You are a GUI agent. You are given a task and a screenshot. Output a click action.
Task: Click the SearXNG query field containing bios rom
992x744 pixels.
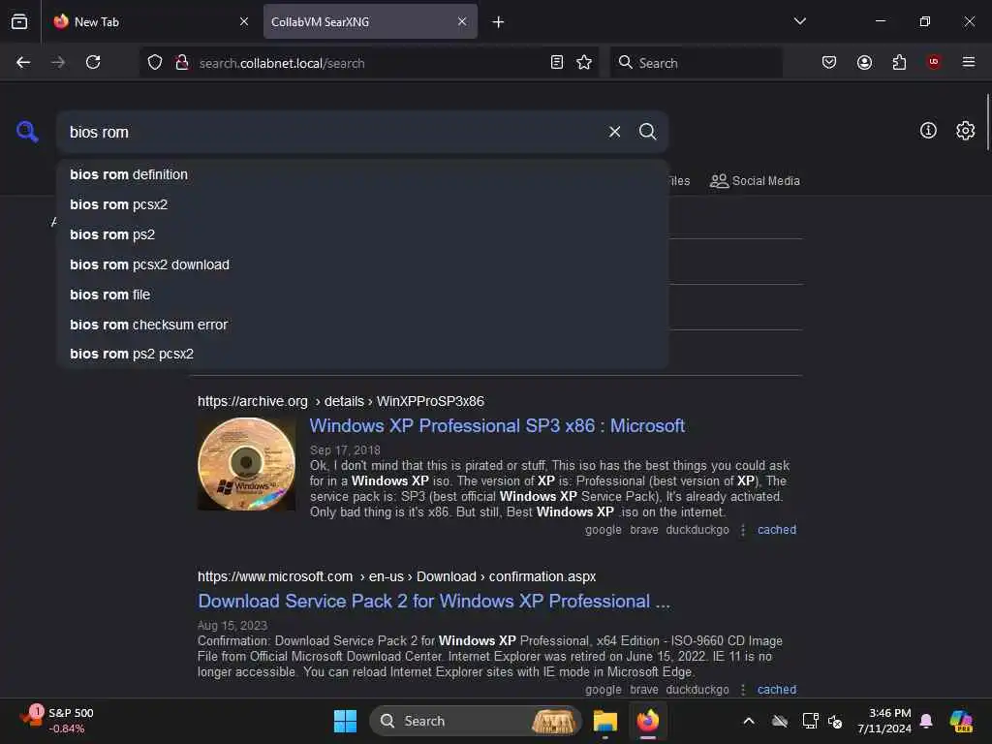[329, 132]
